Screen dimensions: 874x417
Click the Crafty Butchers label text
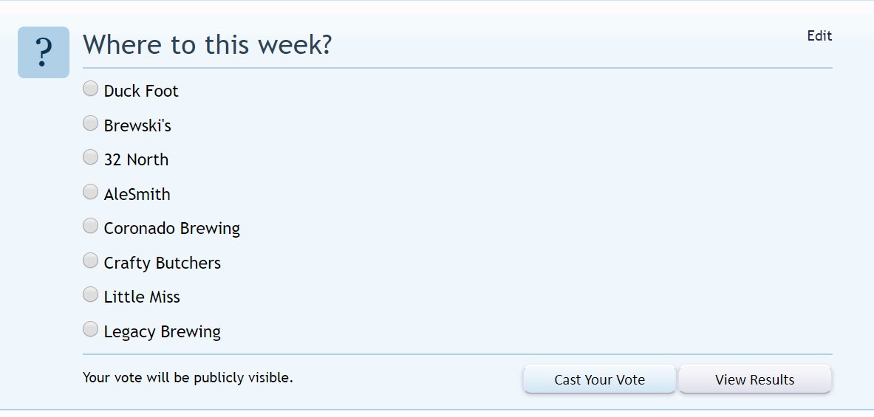(163, 263)
